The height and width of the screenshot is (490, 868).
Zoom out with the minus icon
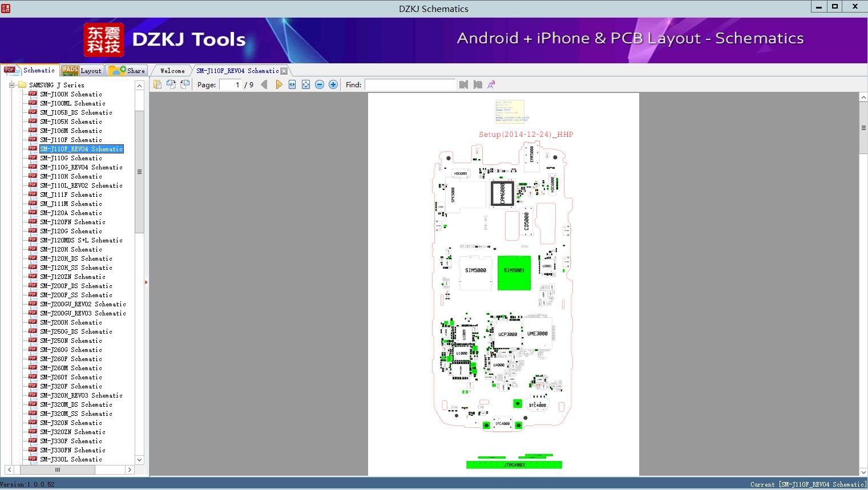320,84
